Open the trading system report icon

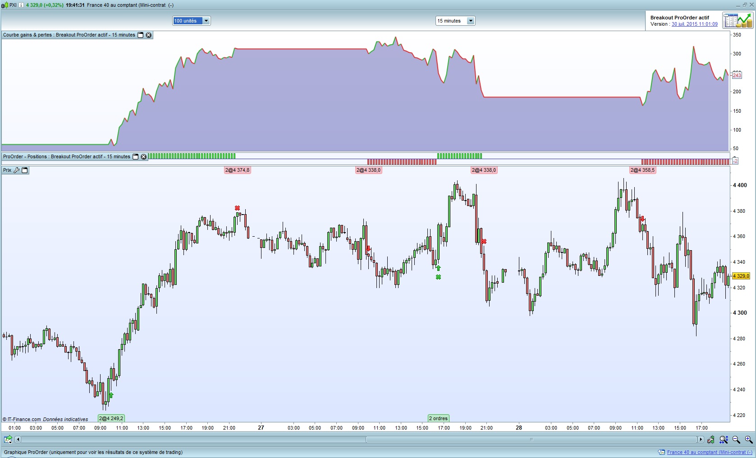click(x=738, y=21)
